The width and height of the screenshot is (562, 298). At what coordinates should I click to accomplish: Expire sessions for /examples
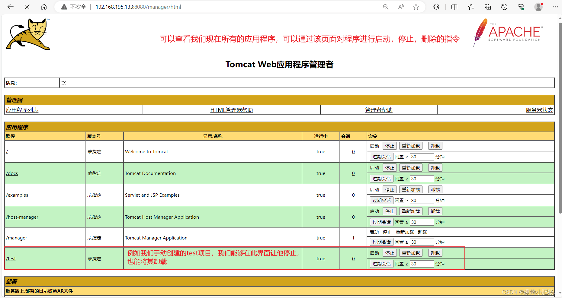tap(382, 201)
